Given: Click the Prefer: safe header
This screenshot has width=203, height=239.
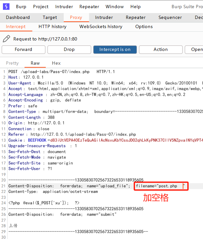Looking at the screenshot, I should (23, 106).
